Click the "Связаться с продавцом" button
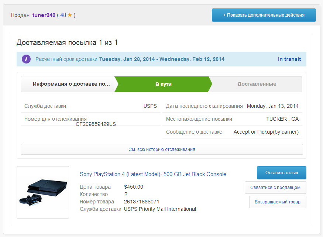 [275, 188]
